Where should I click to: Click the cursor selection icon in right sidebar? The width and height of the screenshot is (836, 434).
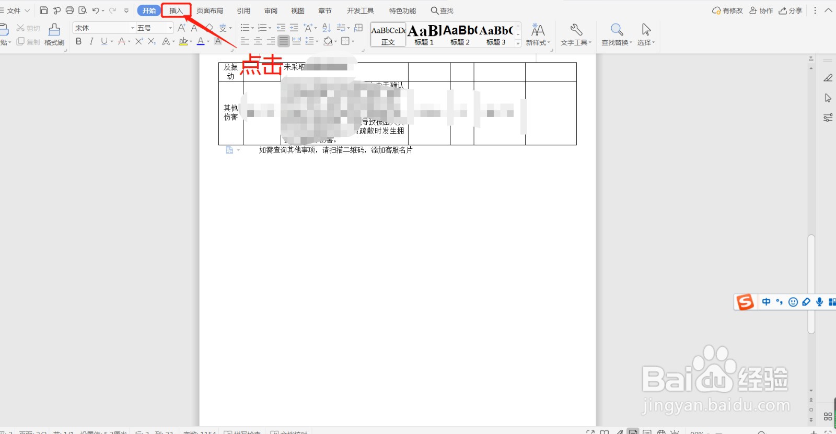(x=828, y=98)
